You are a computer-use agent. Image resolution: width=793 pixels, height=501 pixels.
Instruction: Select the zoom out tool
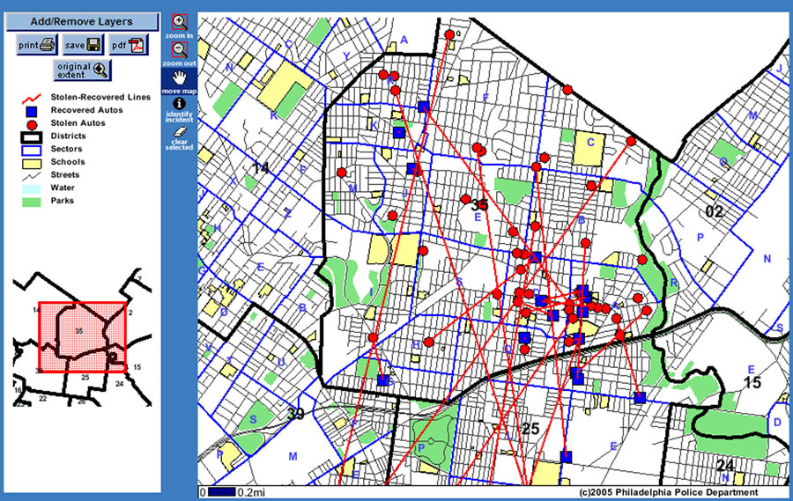tap(179, 54)
